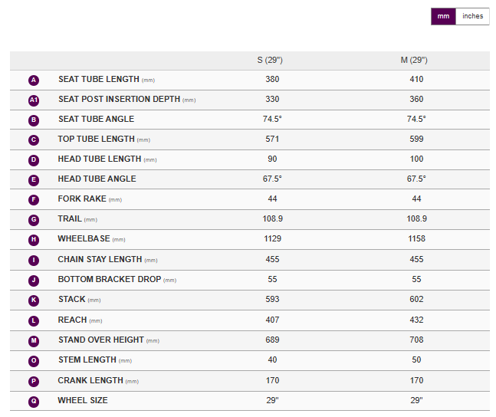The image size is (496, 417).
Task: Click the A1 seat post insertion badge
Action: click(34, 100)
